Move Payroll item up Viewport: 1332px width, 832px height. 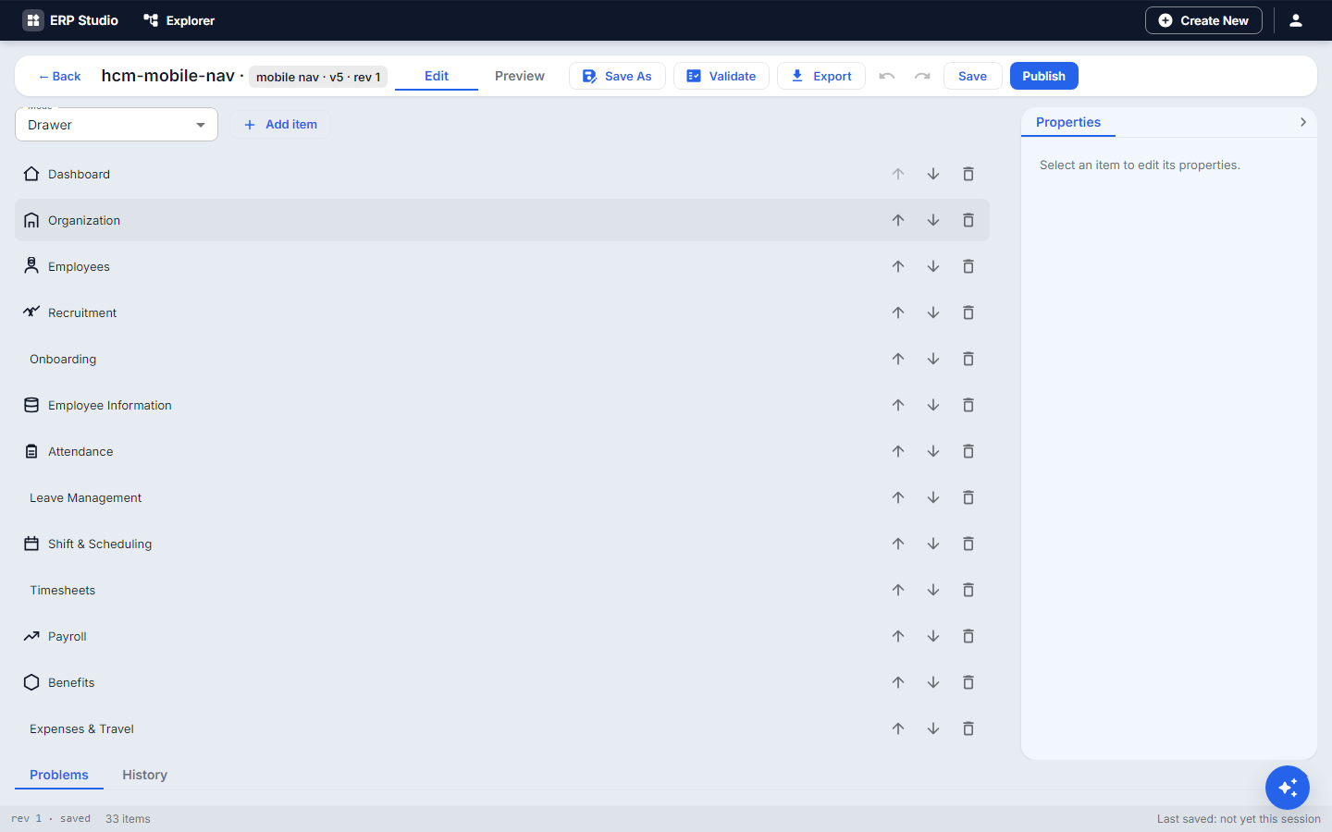coord(898,636)
